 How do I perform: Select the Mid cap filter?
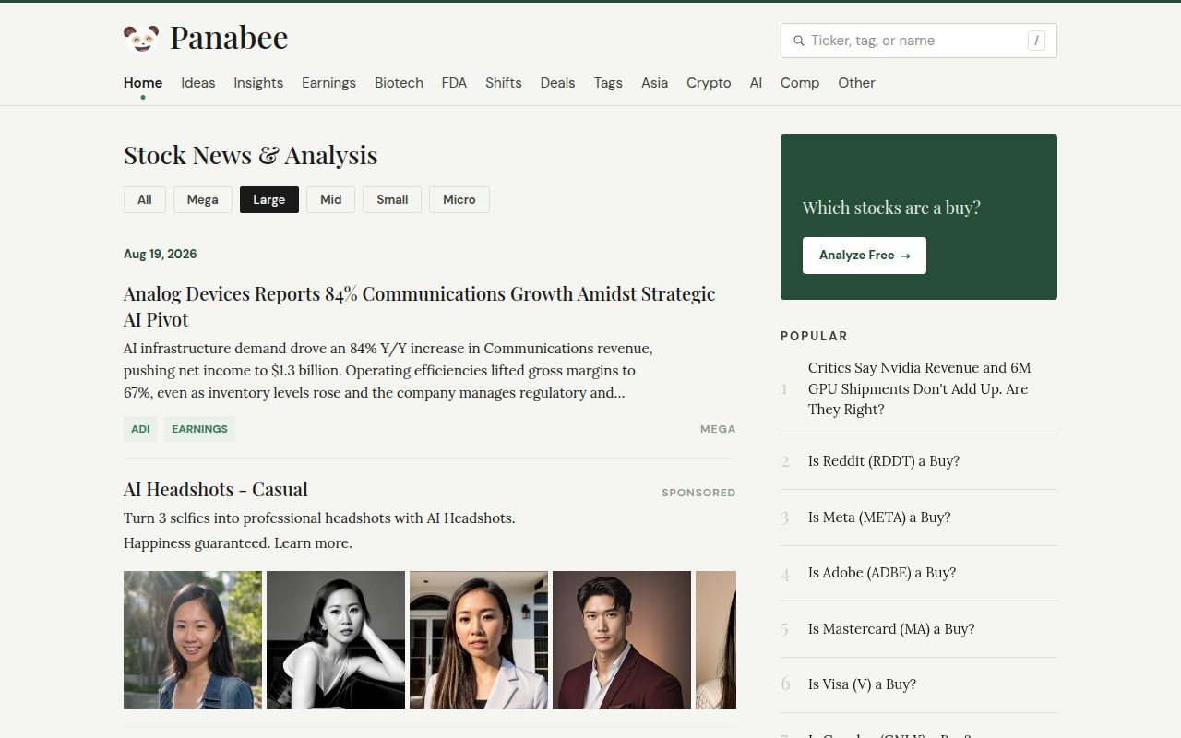331,199
